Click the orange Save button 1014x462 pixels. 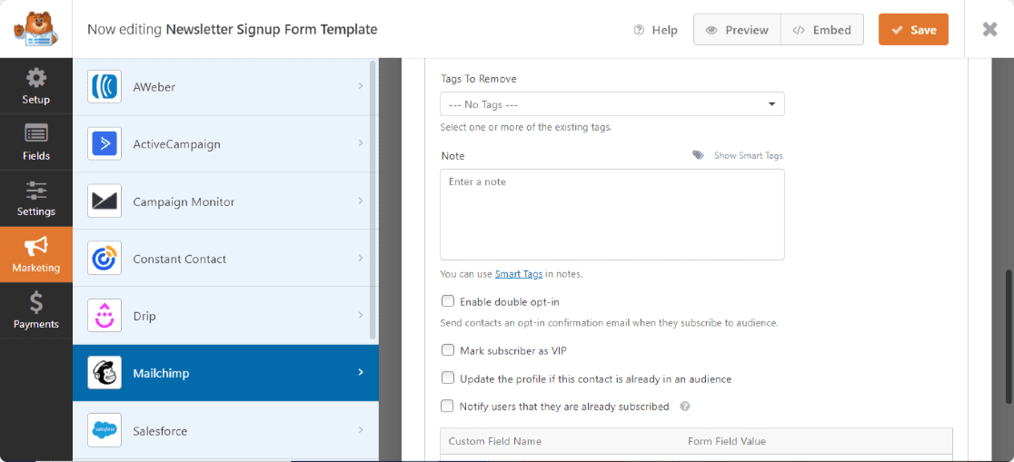click(913, 30)
